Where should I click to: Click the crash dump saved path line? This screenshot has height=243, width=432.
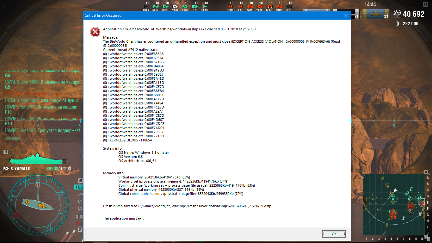[187, 206]
